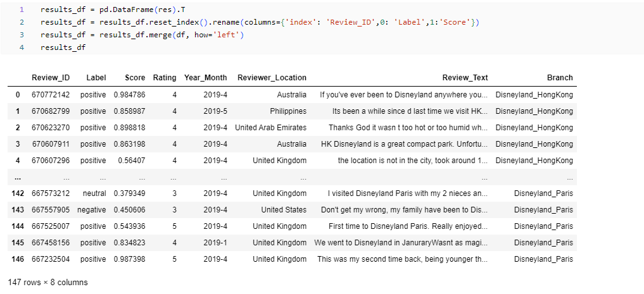The image size is (644, 294).
Task: Click the United States location cell
Action: click(284, 209)
